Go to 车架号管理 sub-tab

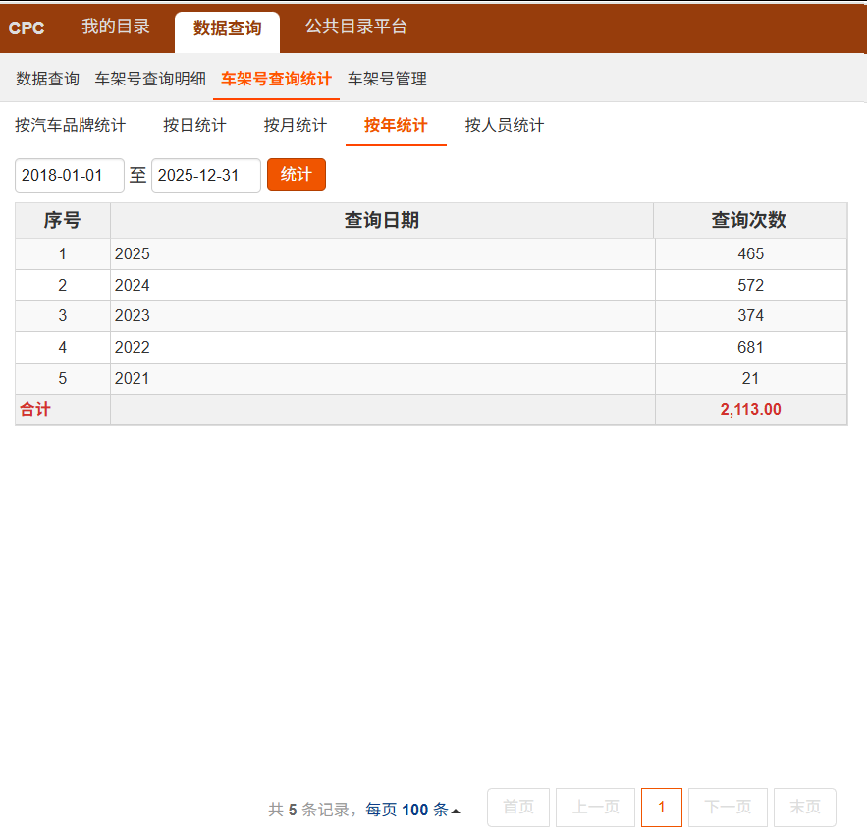[387, 79]
